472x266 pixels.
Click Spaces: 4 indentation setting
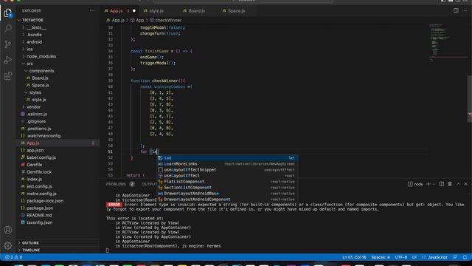pyautogui.click(x=381, y=257)
